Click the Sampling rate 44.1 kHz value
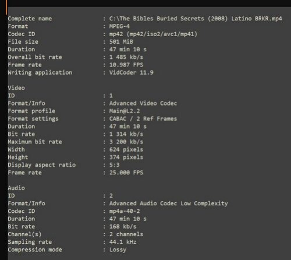Viewport: 291px width, 260px height. point(123,242)
